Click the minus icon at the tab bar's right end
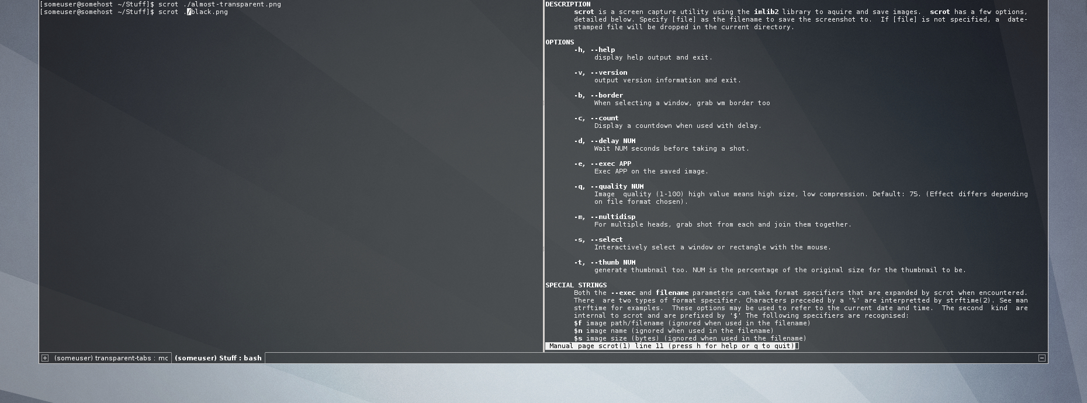The height and width of the screenshot is (403, 1087). 1041,358
